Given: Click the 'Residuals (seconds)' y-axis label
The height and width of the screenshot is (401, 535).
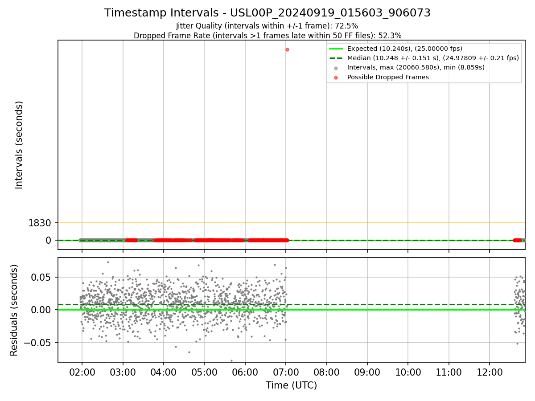Looking at the screenshot, I should [14, 310].
